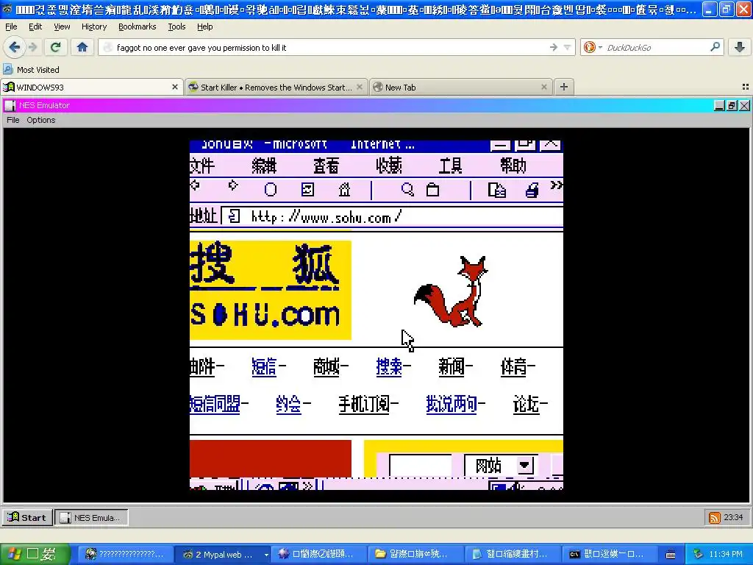Click the browser Forward arrow
The height and width of the screenshot is (565, 753).
(32, 47)
